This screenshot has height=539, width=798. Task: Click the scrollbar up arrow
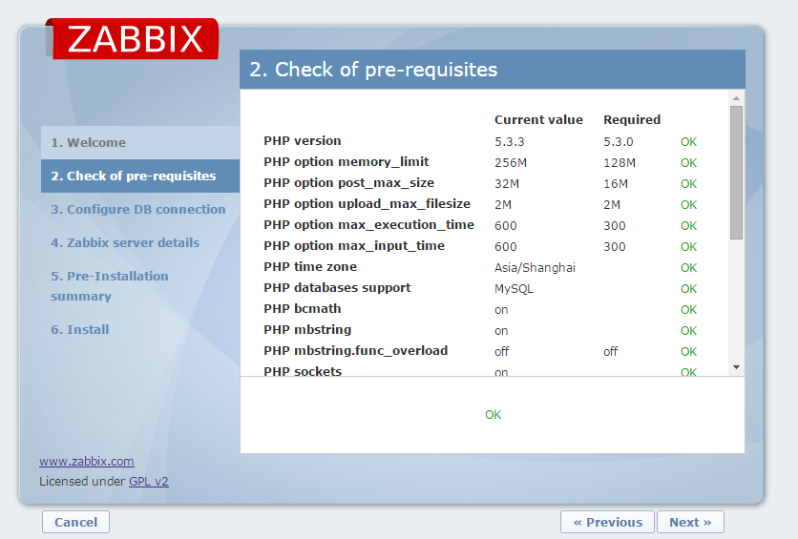pyautogui.click(x=736, y=97)
